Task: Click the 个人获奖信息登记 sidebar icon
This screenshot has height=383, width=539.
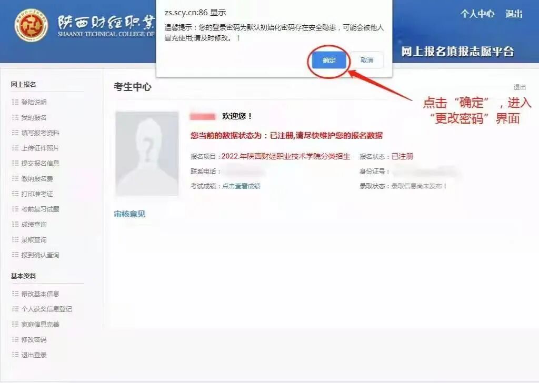Action: [14, 310]
